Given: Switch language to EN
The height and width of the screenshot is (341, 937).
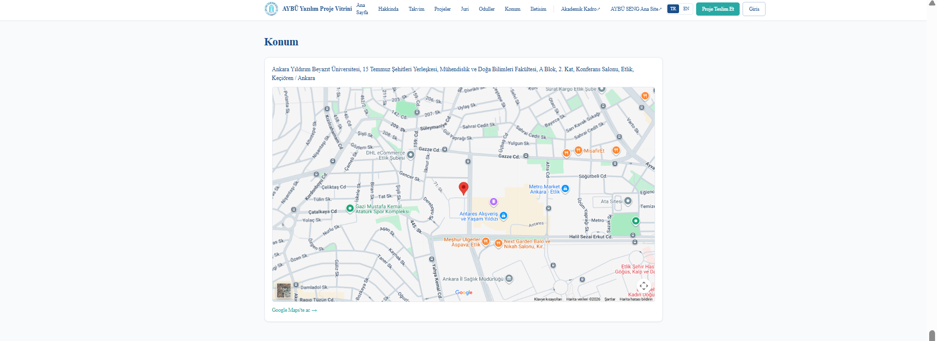Looking at the screenshot, I should coord(686,9).
